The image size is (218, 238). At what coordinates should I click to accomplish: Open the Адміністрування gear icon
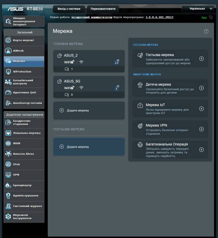coord(8,196)
